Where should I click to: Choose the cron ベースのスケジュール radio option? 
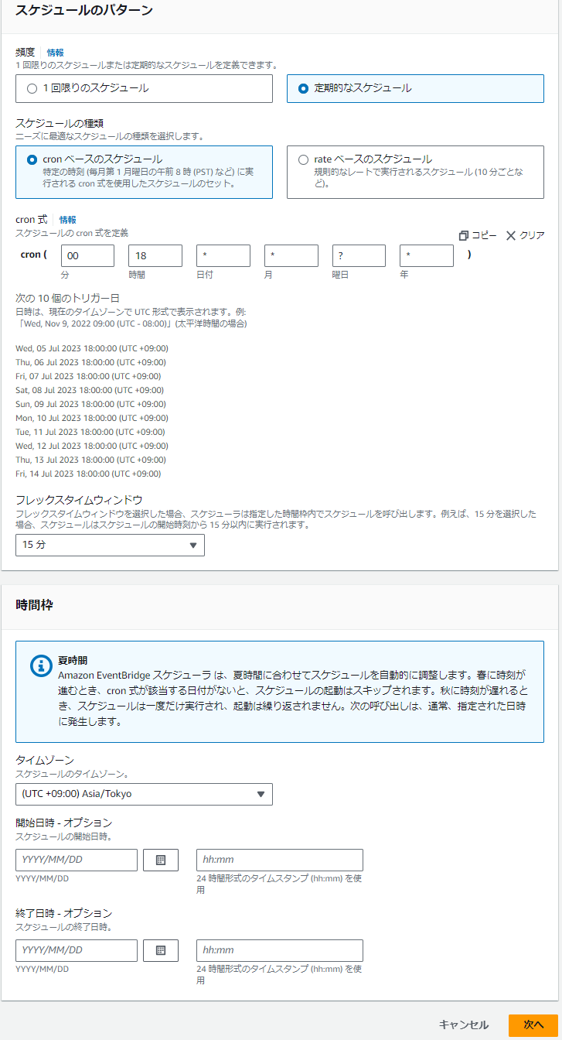[32, 159]
